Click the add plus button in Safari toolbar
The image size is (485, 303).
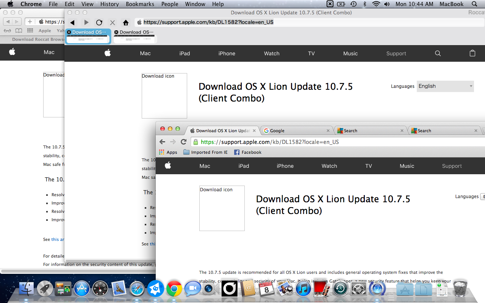pyautogui.click(x=30, y=22)
